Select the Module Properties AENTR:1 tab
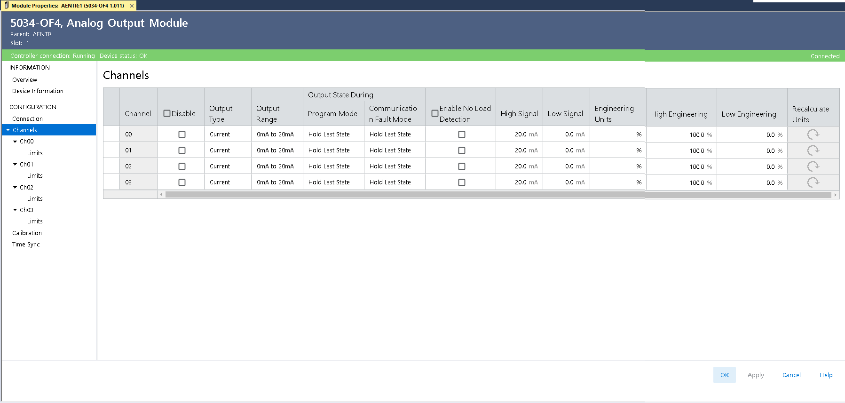Image resolution: width=845 pixels, height=403 pixels. pos(69,6)
